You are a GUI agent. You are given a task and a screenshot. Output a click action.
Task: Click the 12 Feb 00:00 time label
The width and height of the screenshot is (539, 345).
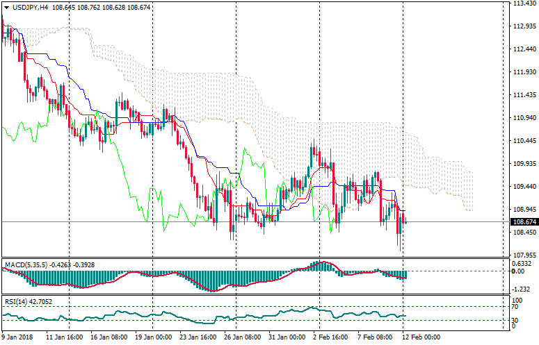tap(420, 337)
